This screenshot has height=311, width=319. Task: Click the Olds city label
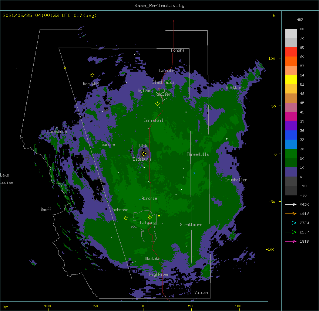[x=144, y=146]
